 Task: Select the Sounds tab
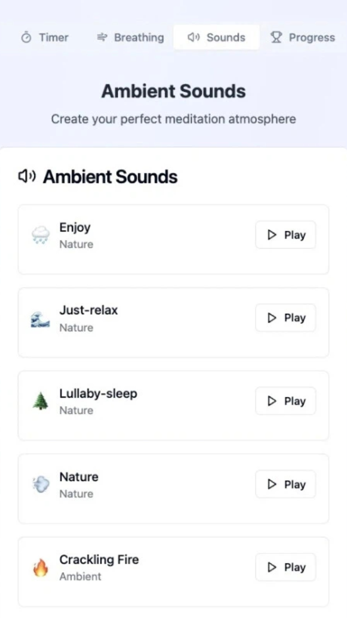pos(216,38)
